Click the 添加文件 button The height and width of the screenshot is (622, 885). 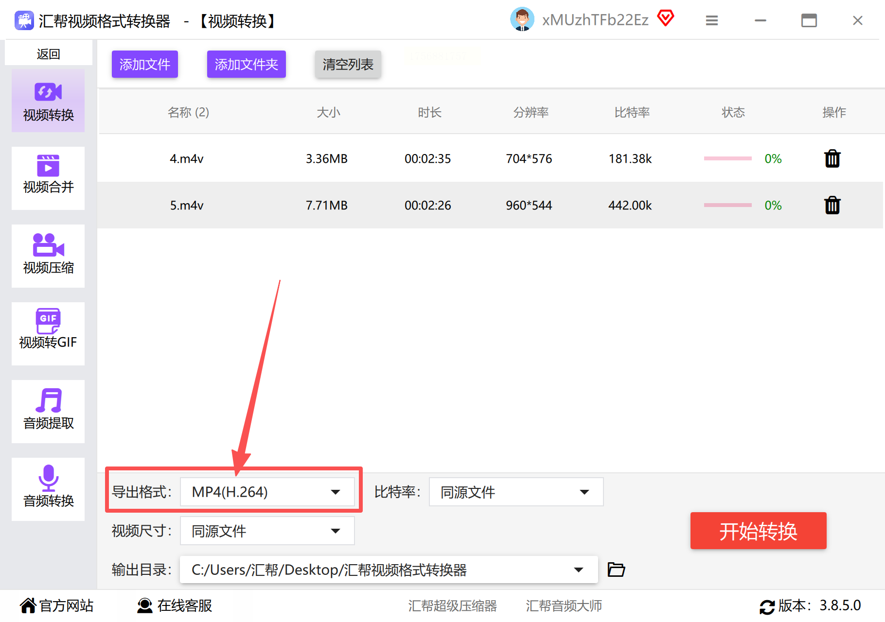pos(145,64)
